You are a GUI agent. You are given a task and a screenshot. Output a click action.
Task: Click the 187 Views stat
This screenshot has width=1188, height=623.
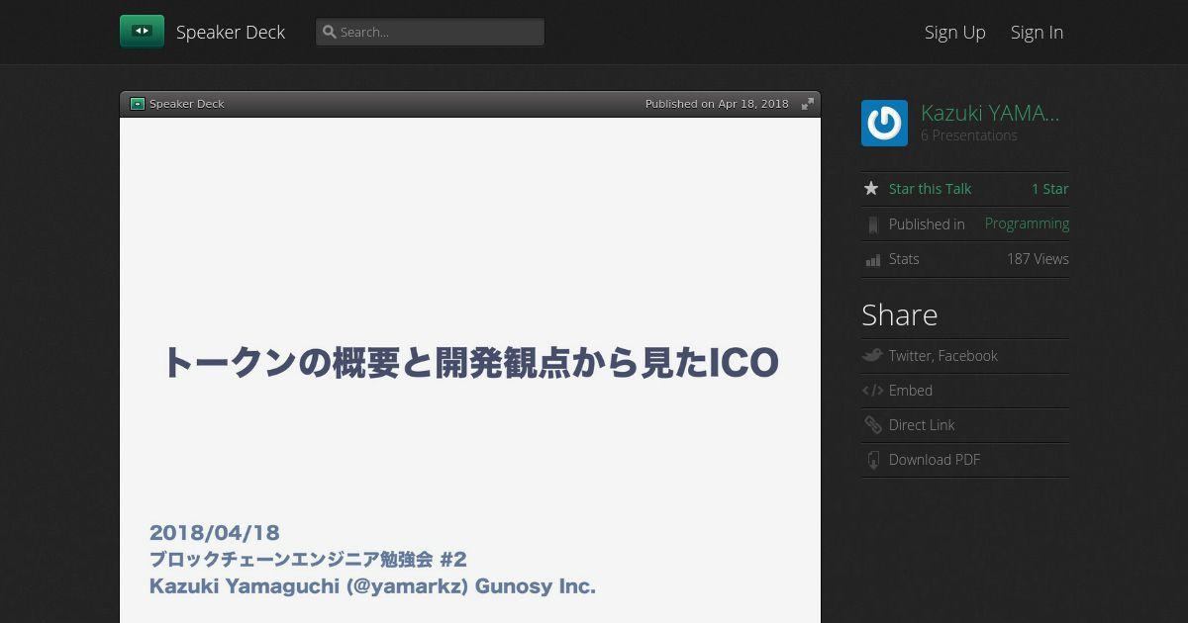pos(1038,259)
